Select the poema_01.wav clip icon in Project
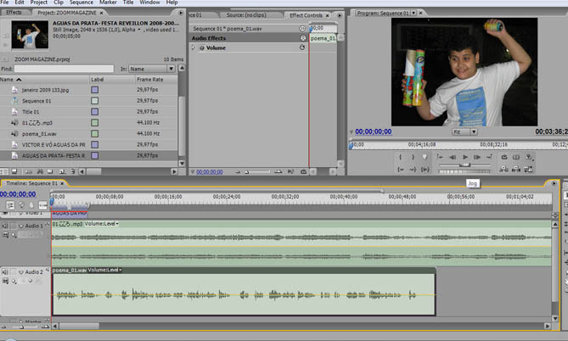The height and width of the screenshot is (341, 568). tap(16, 133)
